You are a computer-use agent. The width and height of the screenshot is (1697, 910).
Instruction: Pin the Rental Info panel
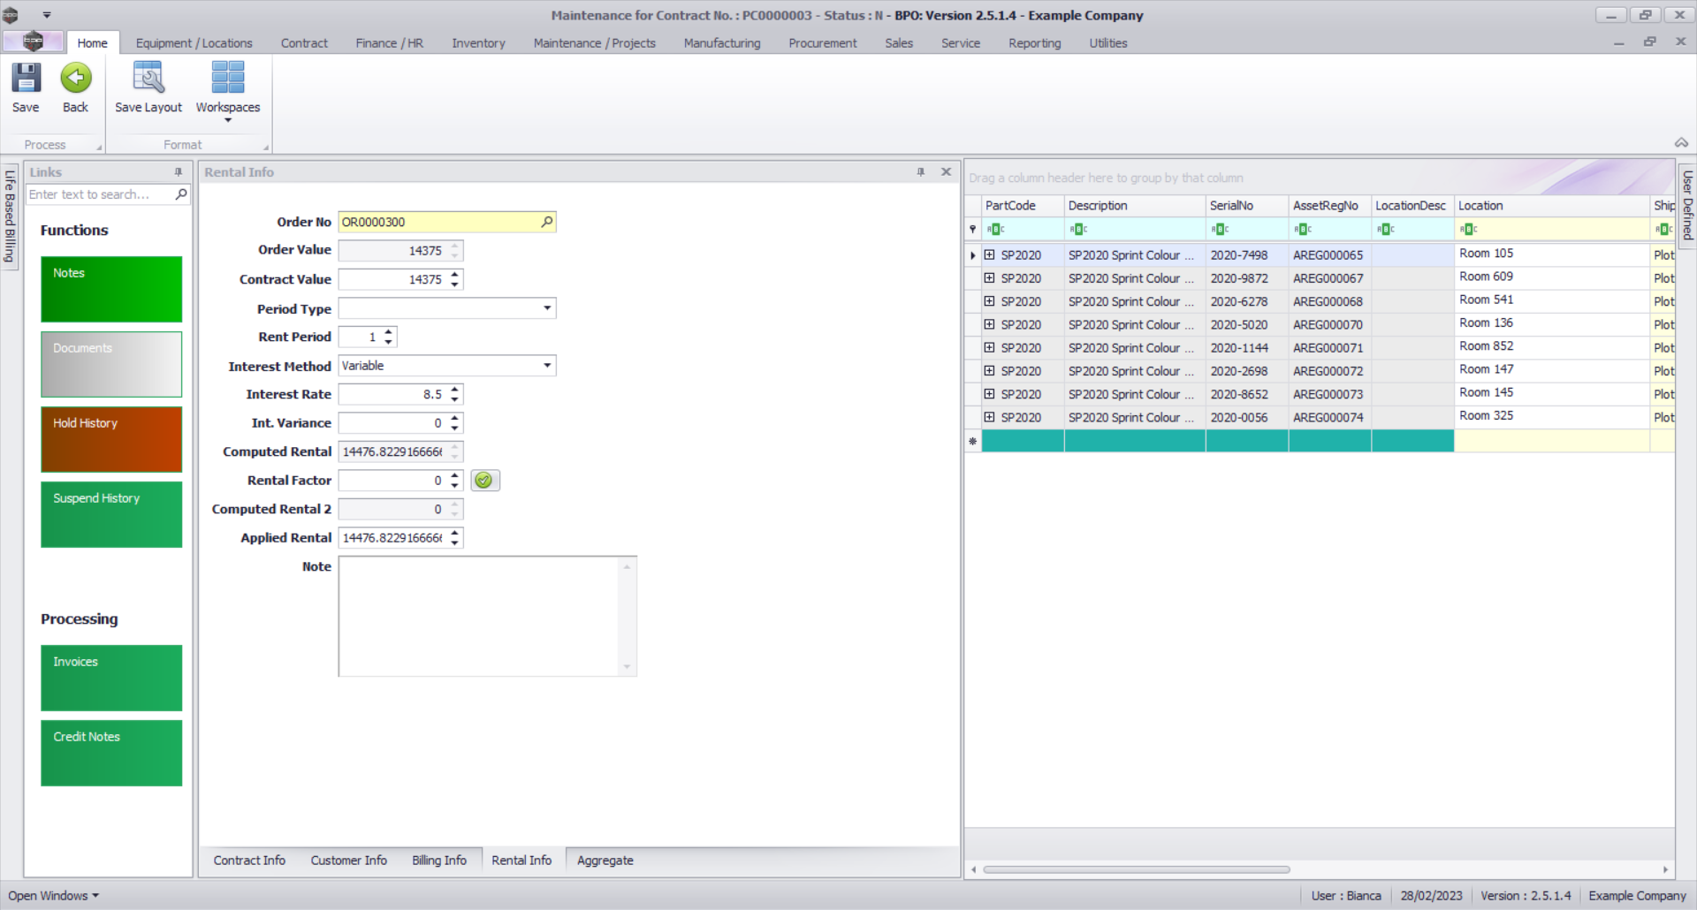click(x=921, y=172)
